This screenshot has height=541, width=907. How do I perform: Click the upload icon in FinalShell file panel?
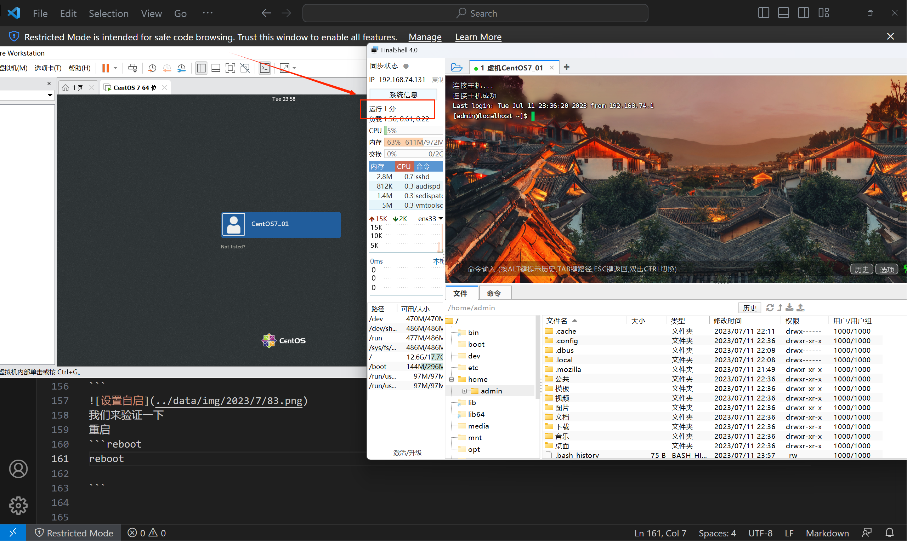click(800, 308)
